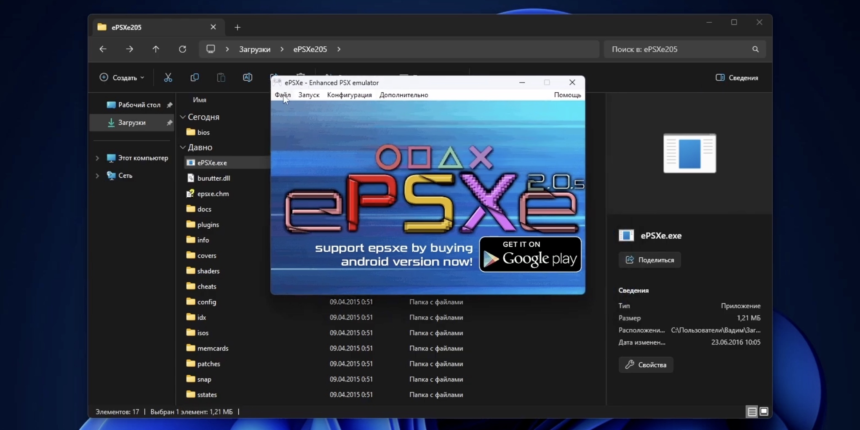This screenshot has width=860, height=430.
Task: Expand Этот компьютер in the sidebar
Action: (x=97, y=158)
